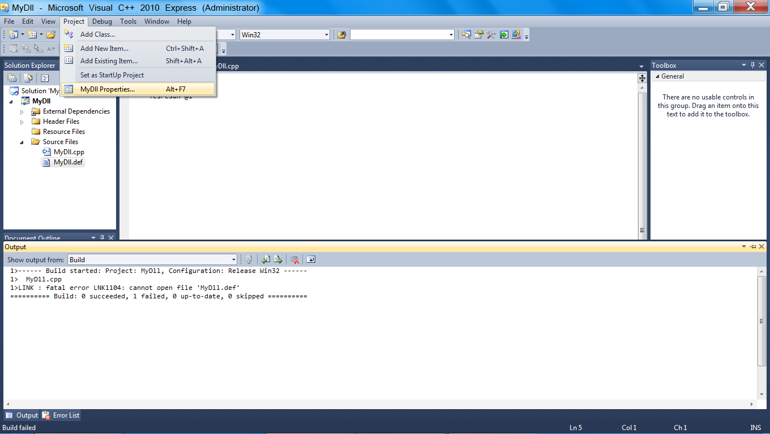The width and height of the screenshot is (770, 434).
Task: Jump to the next message in the Output window
Action: point(277,259)
